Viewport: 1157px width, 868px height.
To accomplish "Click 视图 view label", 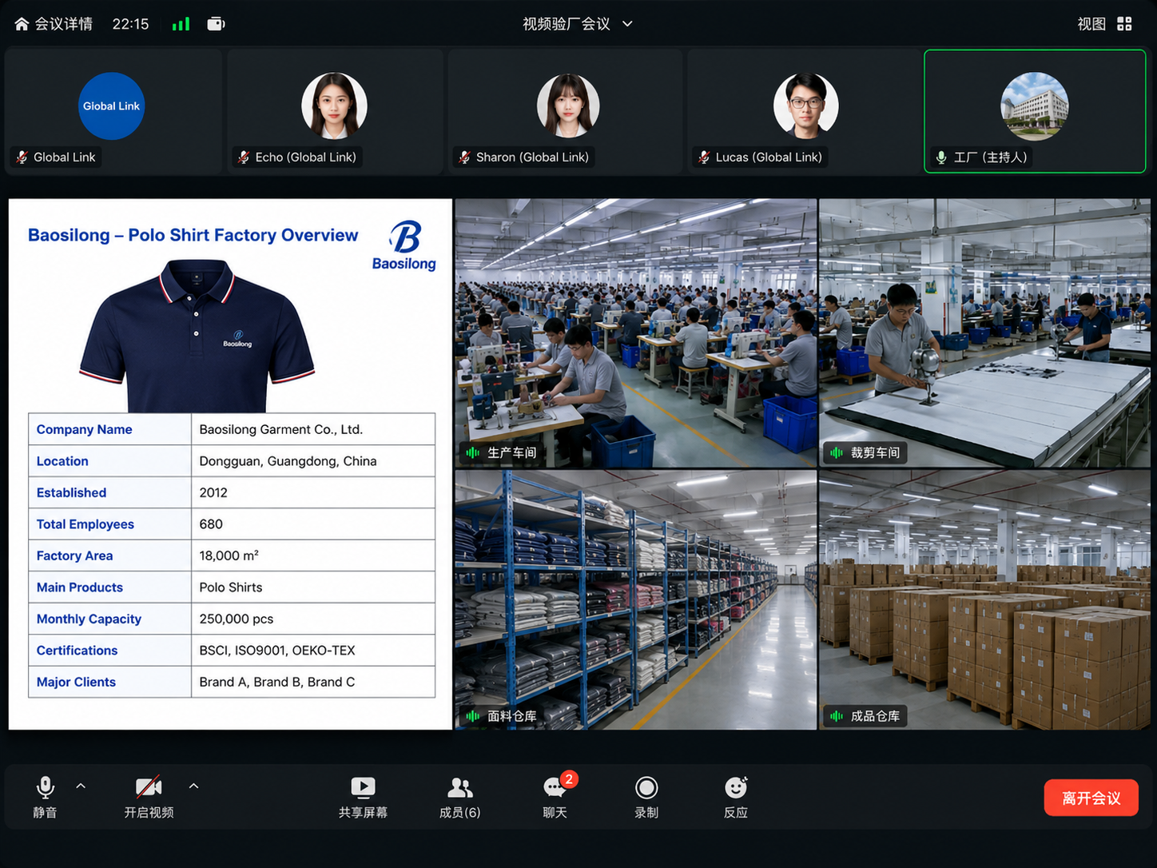I will click(x=1091, y=24).
